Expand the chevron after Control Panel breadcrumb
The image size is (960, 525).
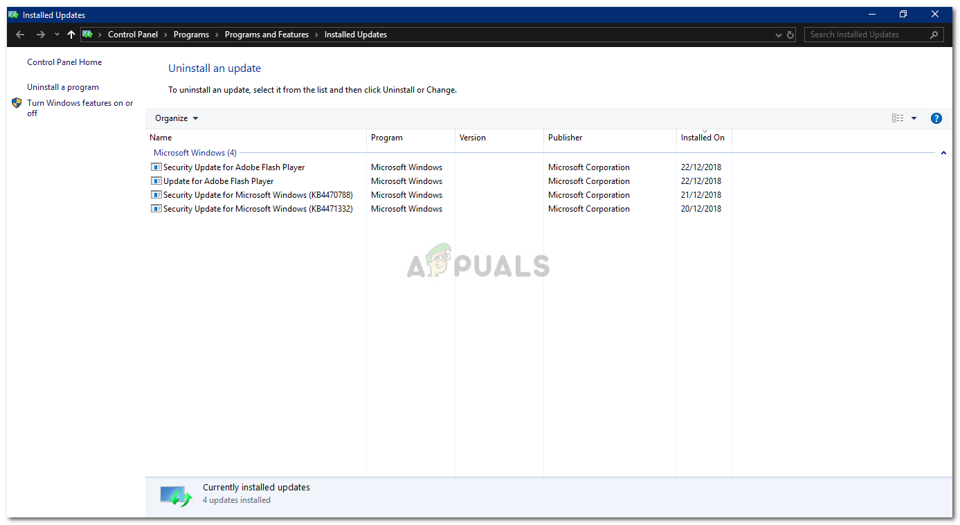click(166, 35)
